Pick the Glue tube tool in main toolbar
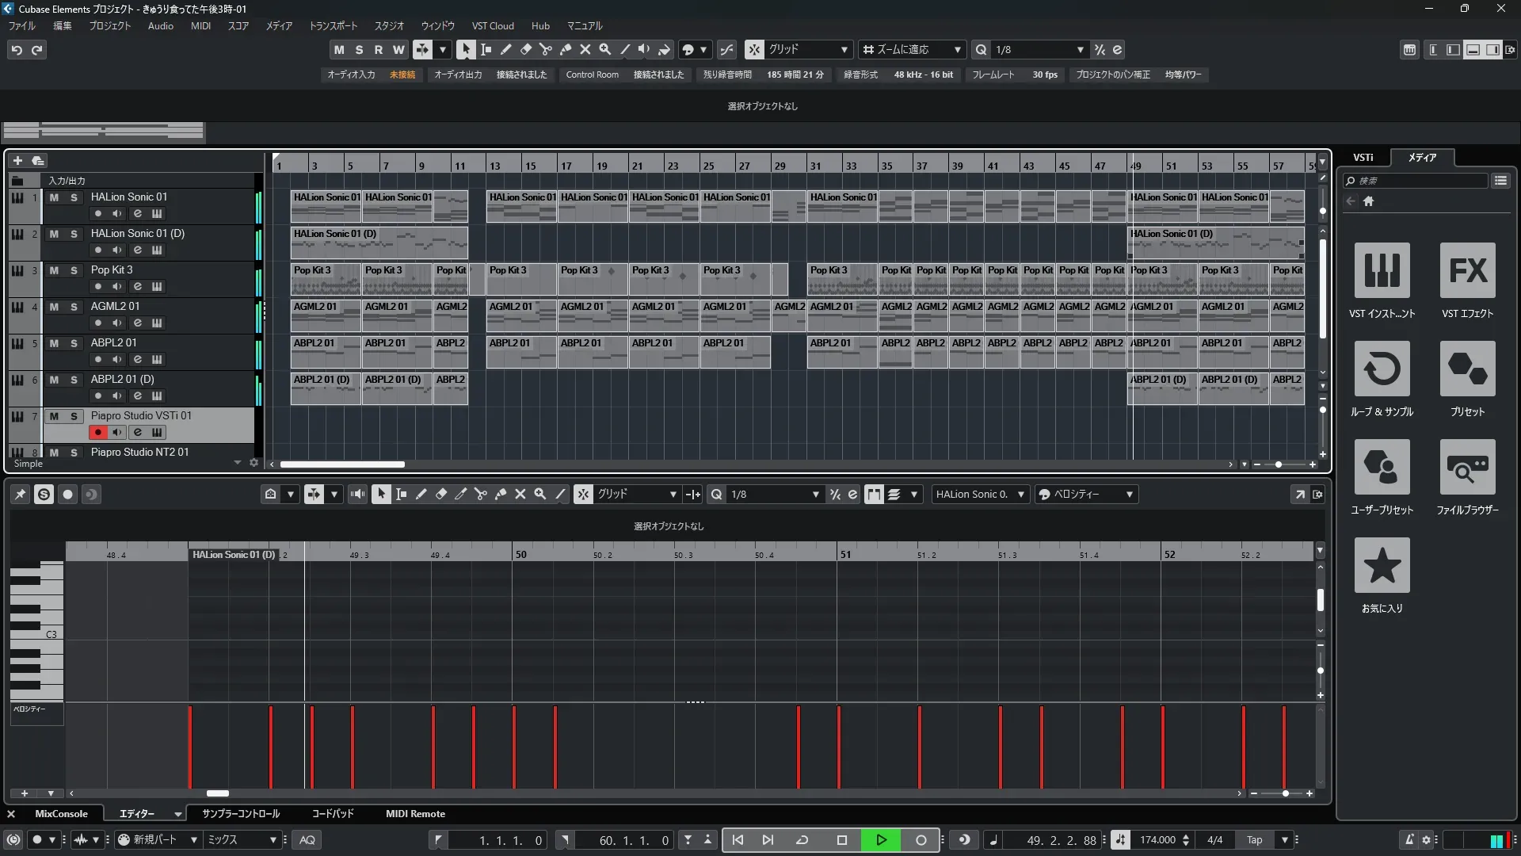Image resolution: width=1521 pixels, height=856 pixels. tap(566, 50)
